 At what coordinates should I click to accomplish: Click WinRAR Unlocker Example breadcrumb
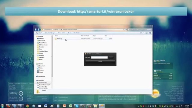(70, 29)
